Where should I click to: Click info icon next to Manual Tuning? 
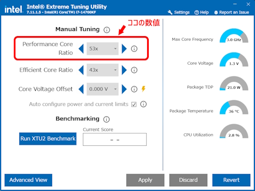107,30
